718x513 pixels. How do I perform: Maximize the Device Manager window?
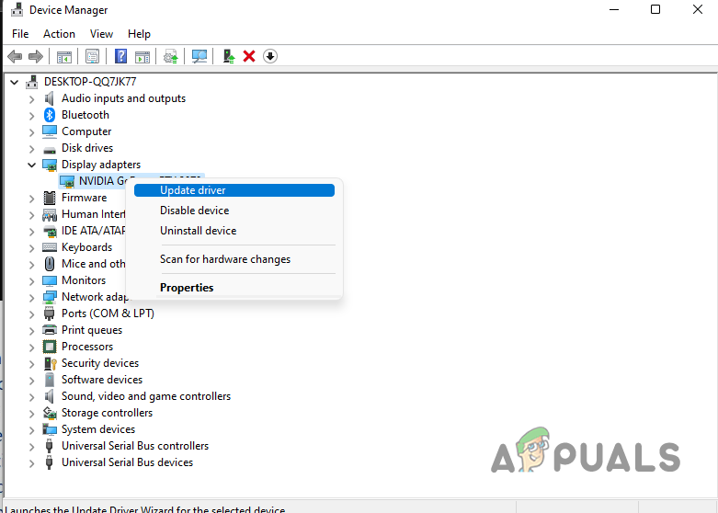coord(655,9)
